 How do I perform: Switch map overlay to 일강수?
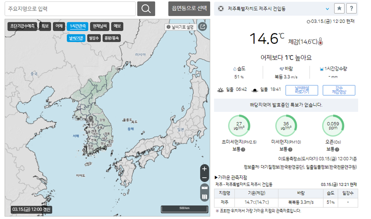click(x=95, y=38)
